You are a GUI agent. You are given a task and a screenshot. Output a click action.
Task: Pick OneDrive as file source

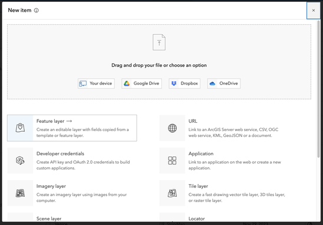(224, 84)
